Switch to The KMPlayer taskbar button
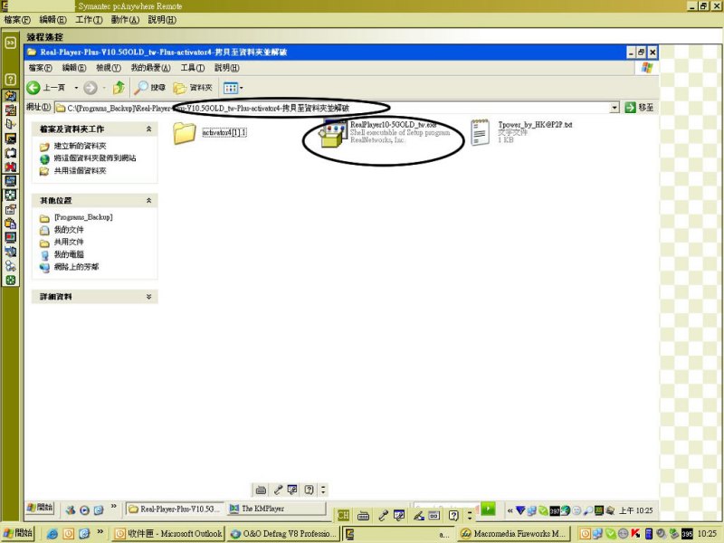The width and height of the screenshot is (724, 543). point(277,509)
